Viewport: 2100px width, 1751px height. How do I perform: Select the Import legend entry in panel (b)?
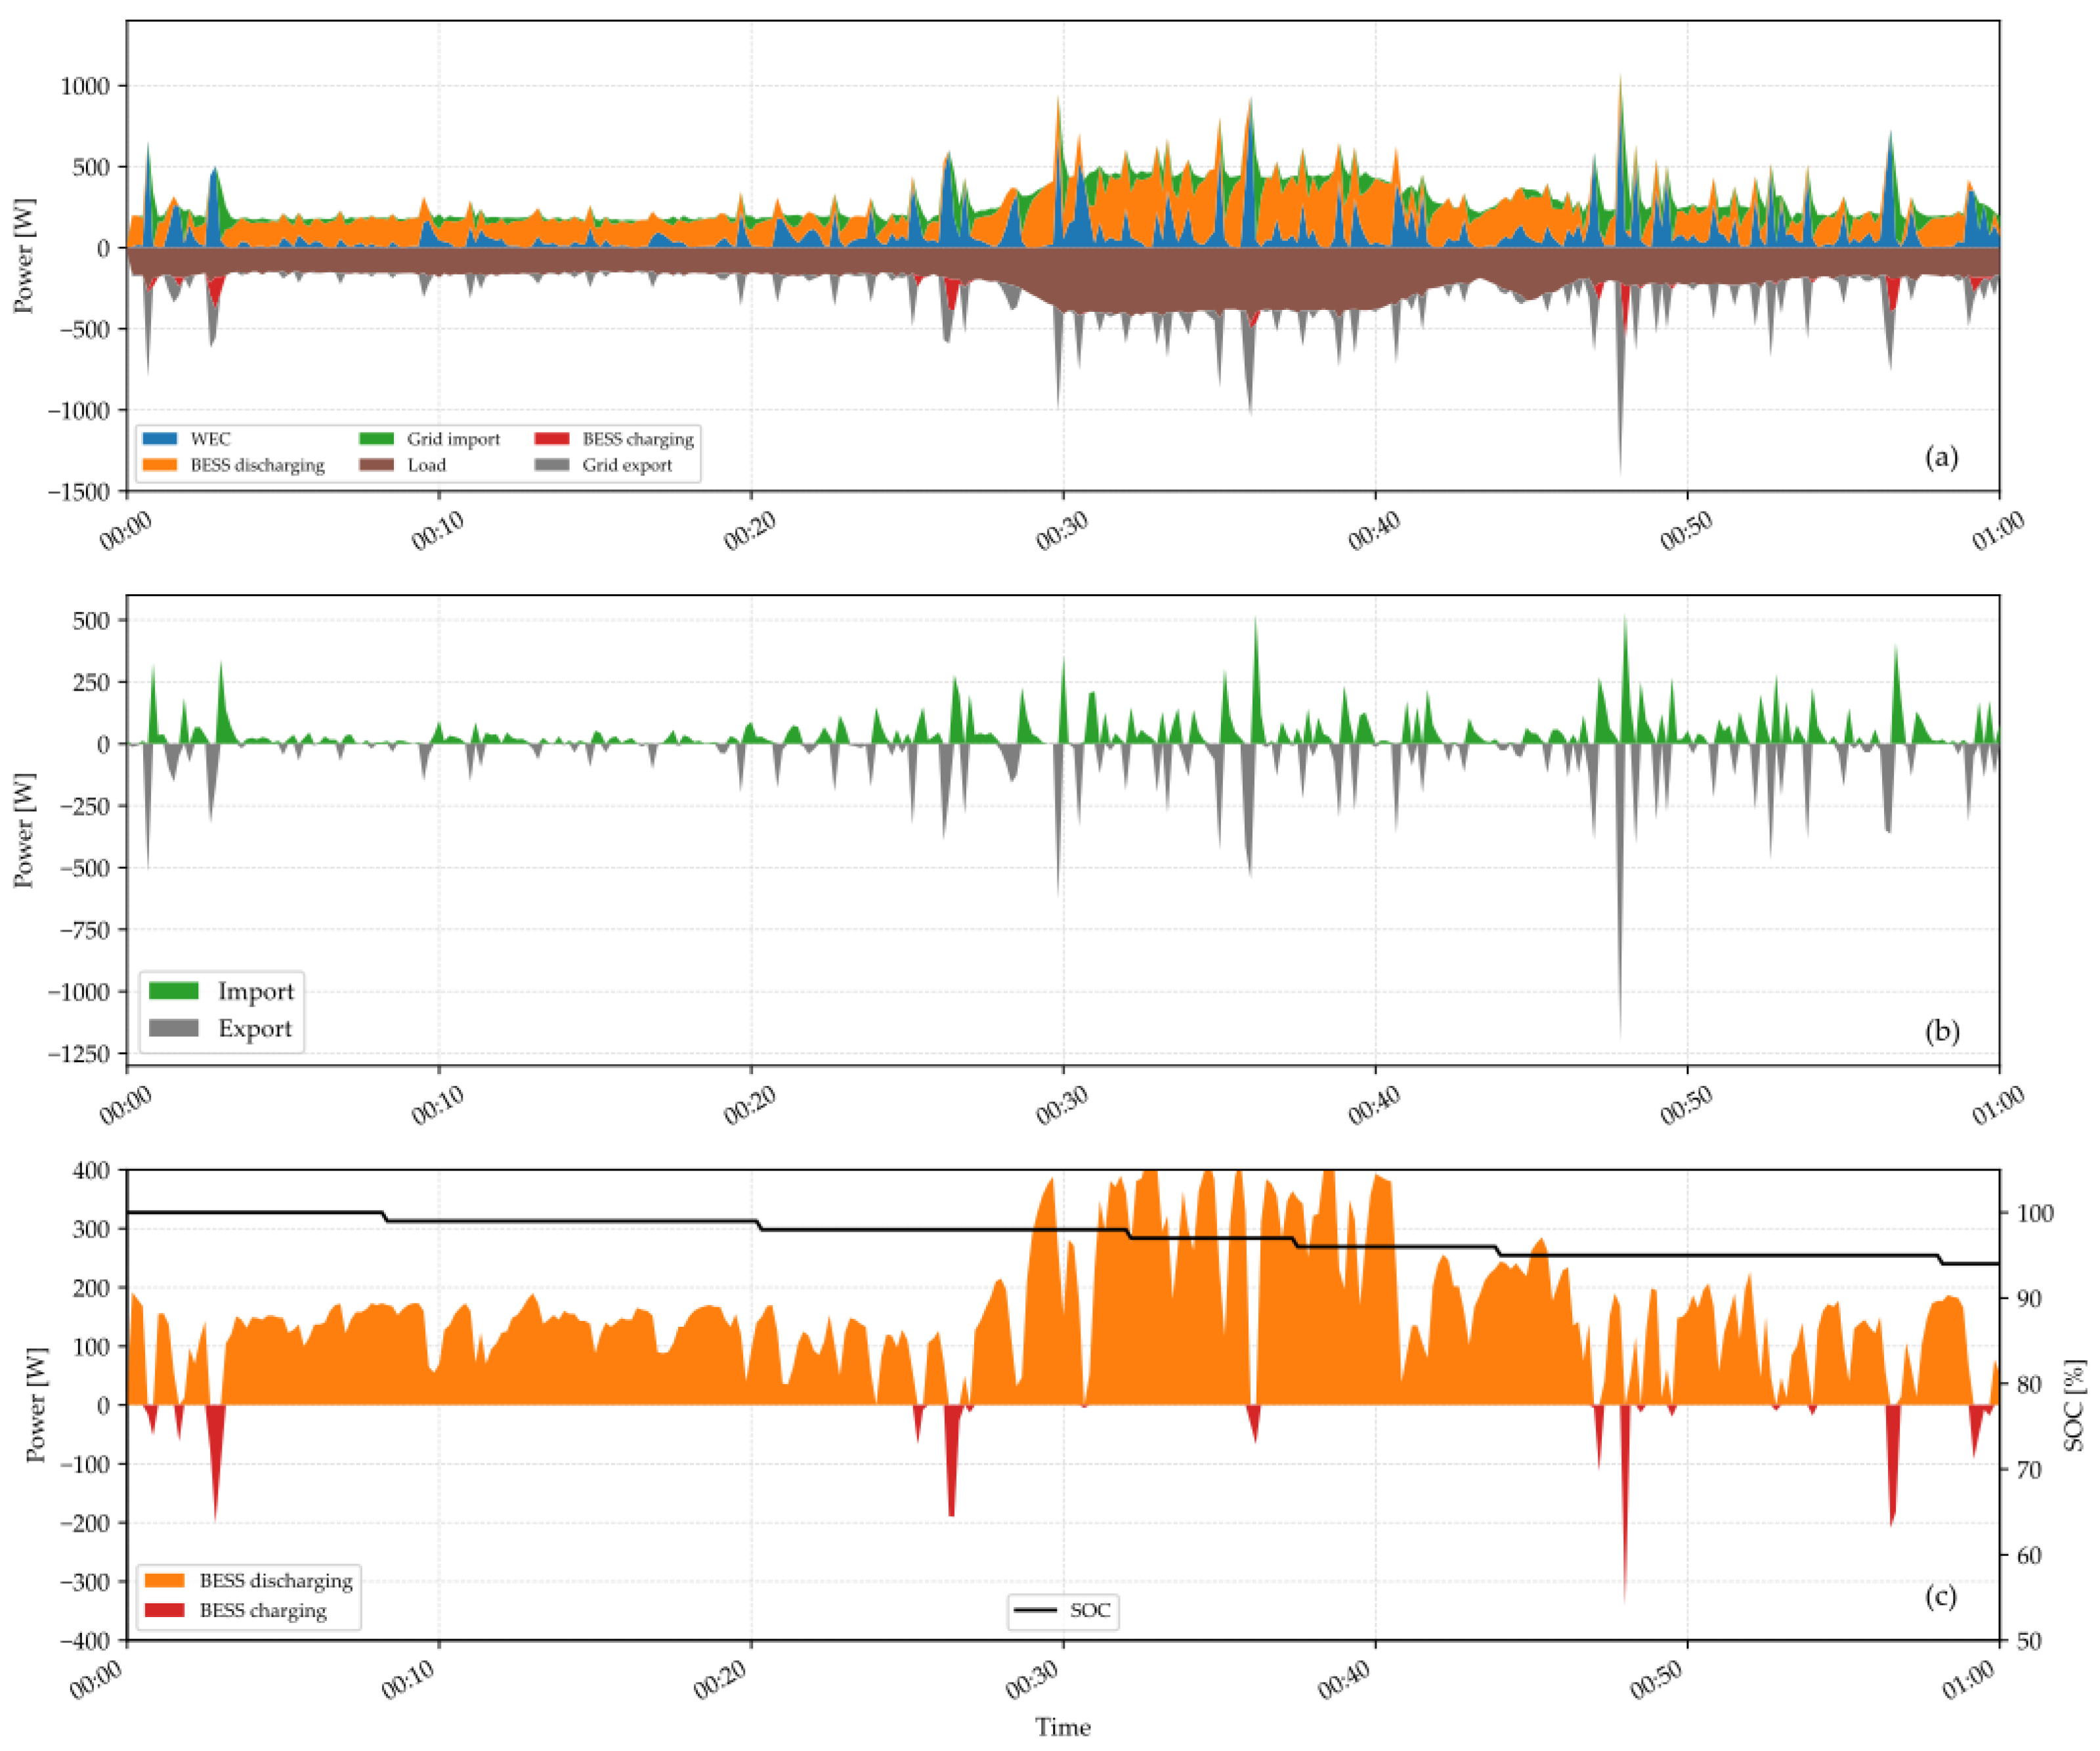(x=255, y=991)
